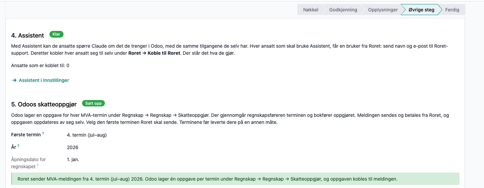Click the År label
The width and height of the screenshot is (484, 188).
pos(14,147)
